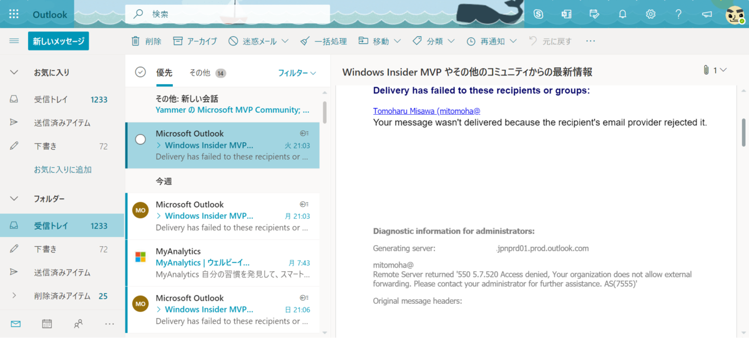Open Inbox under Folders
The width and height of the screenshot is (749, 338).
62,225
